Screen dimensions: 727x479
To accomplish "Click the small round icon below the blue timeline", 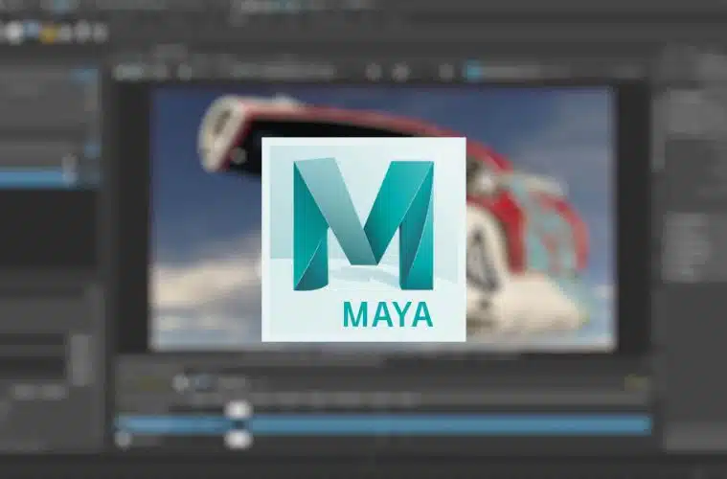I will pos(123,440).
